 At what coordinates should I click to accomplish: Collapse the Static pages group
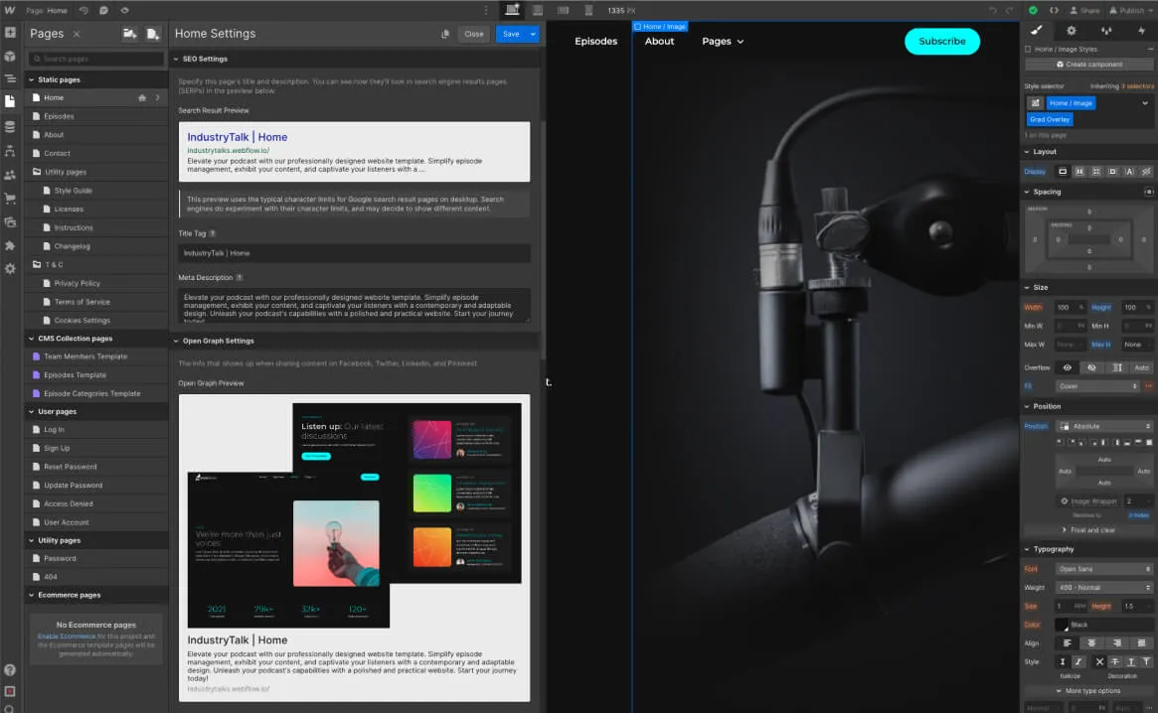point(31,79)
